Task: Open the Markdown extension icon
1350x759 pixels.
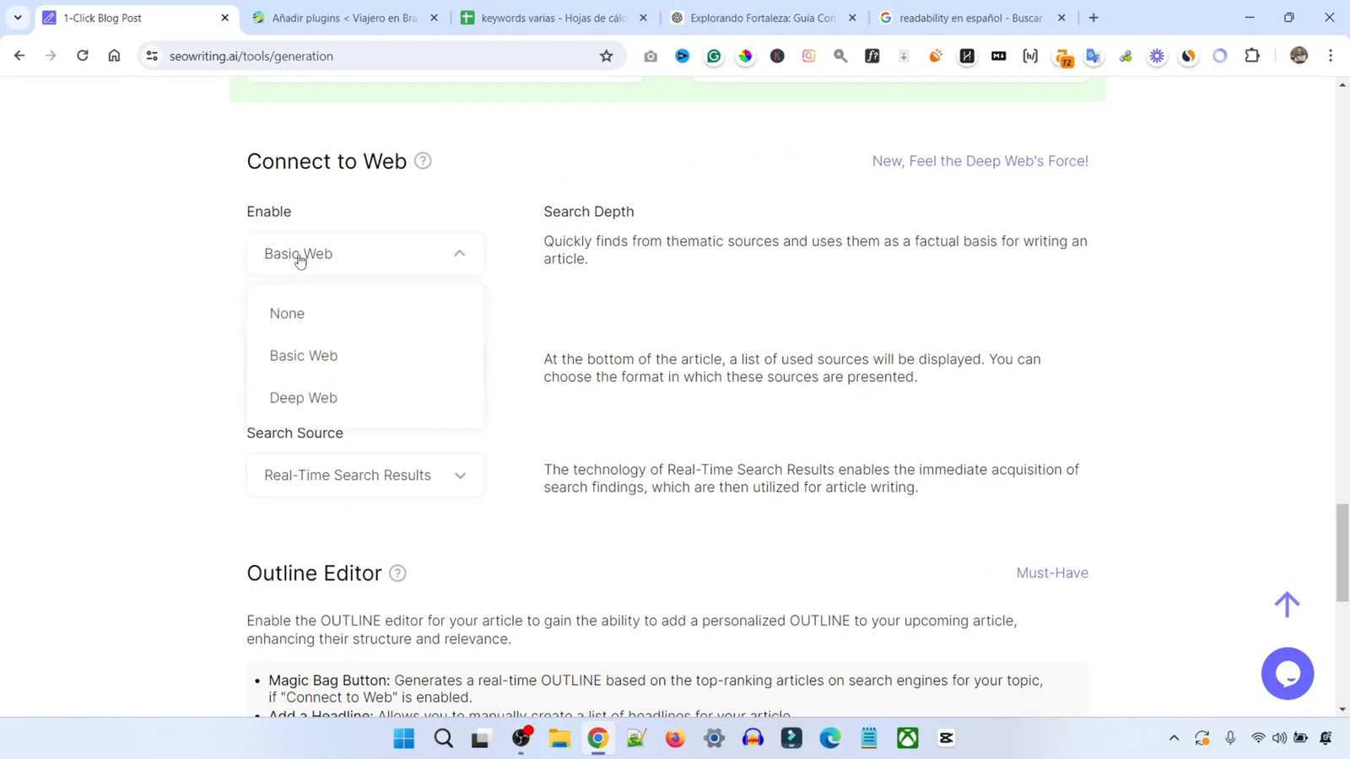Action: click(x=998, y=56)
